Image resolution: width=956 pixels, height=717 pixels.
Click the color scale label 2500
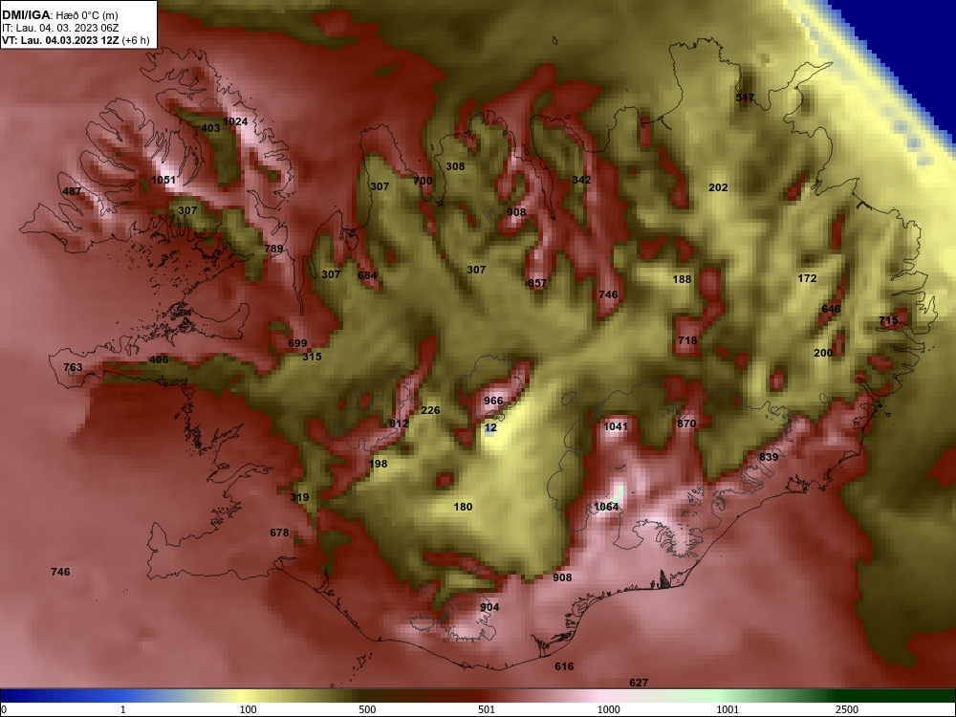pyautogui.click(x=847, y=709)
